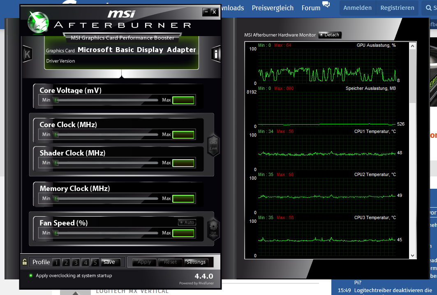Click the Core Voltage slider track
This screenshot has width=437, height=295.
pos(106,100)
